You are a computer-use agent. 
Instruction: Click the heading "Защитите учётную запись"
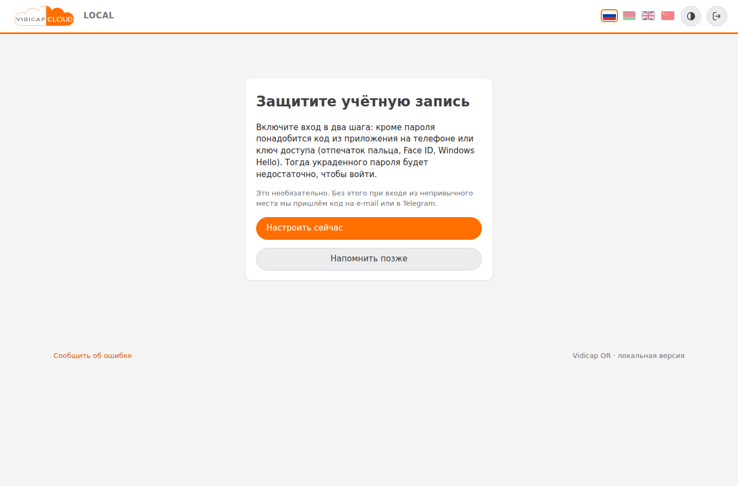point(363,102)
